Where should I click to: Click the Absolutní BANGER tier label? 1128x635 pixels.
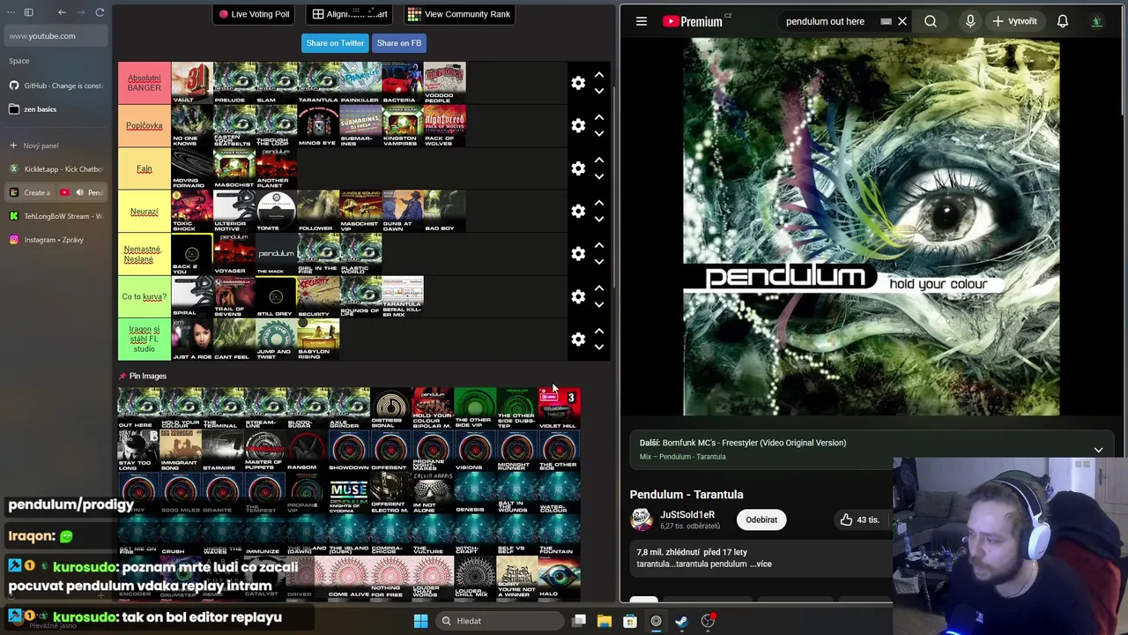(145, 83)
